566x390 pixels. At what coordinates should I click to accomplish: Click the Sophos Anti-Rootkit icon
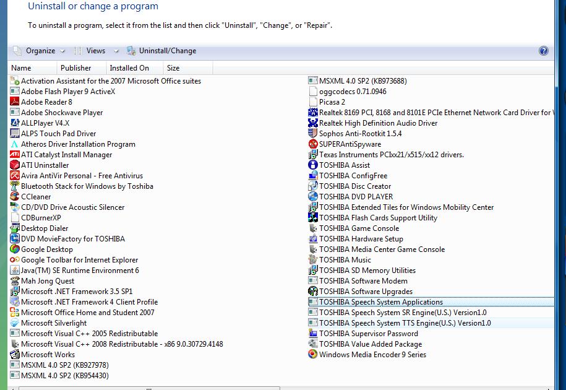312,133
